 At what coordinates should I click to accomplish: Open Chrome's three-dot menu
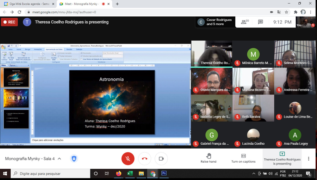tap(311, 12)
